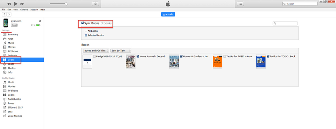The height and width of the screenshot is (129, 336).
Task: Click the Badge2016-05-10 book cover
Action: coord(87,62)
